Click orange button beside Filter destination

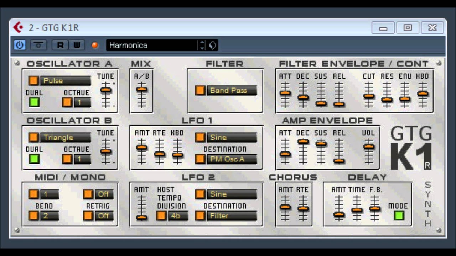pos(200,215)
